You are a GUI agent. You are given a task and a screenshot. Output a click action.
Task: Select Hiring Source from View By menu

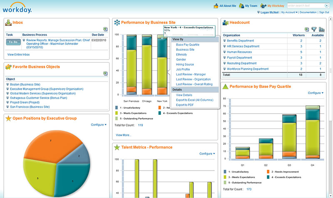coord(185,64)
